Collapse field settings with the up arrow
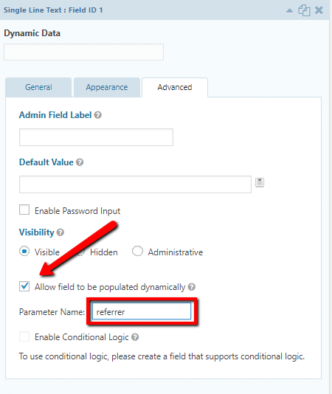This screenshot has width=332, height=394. click(289, 10)
